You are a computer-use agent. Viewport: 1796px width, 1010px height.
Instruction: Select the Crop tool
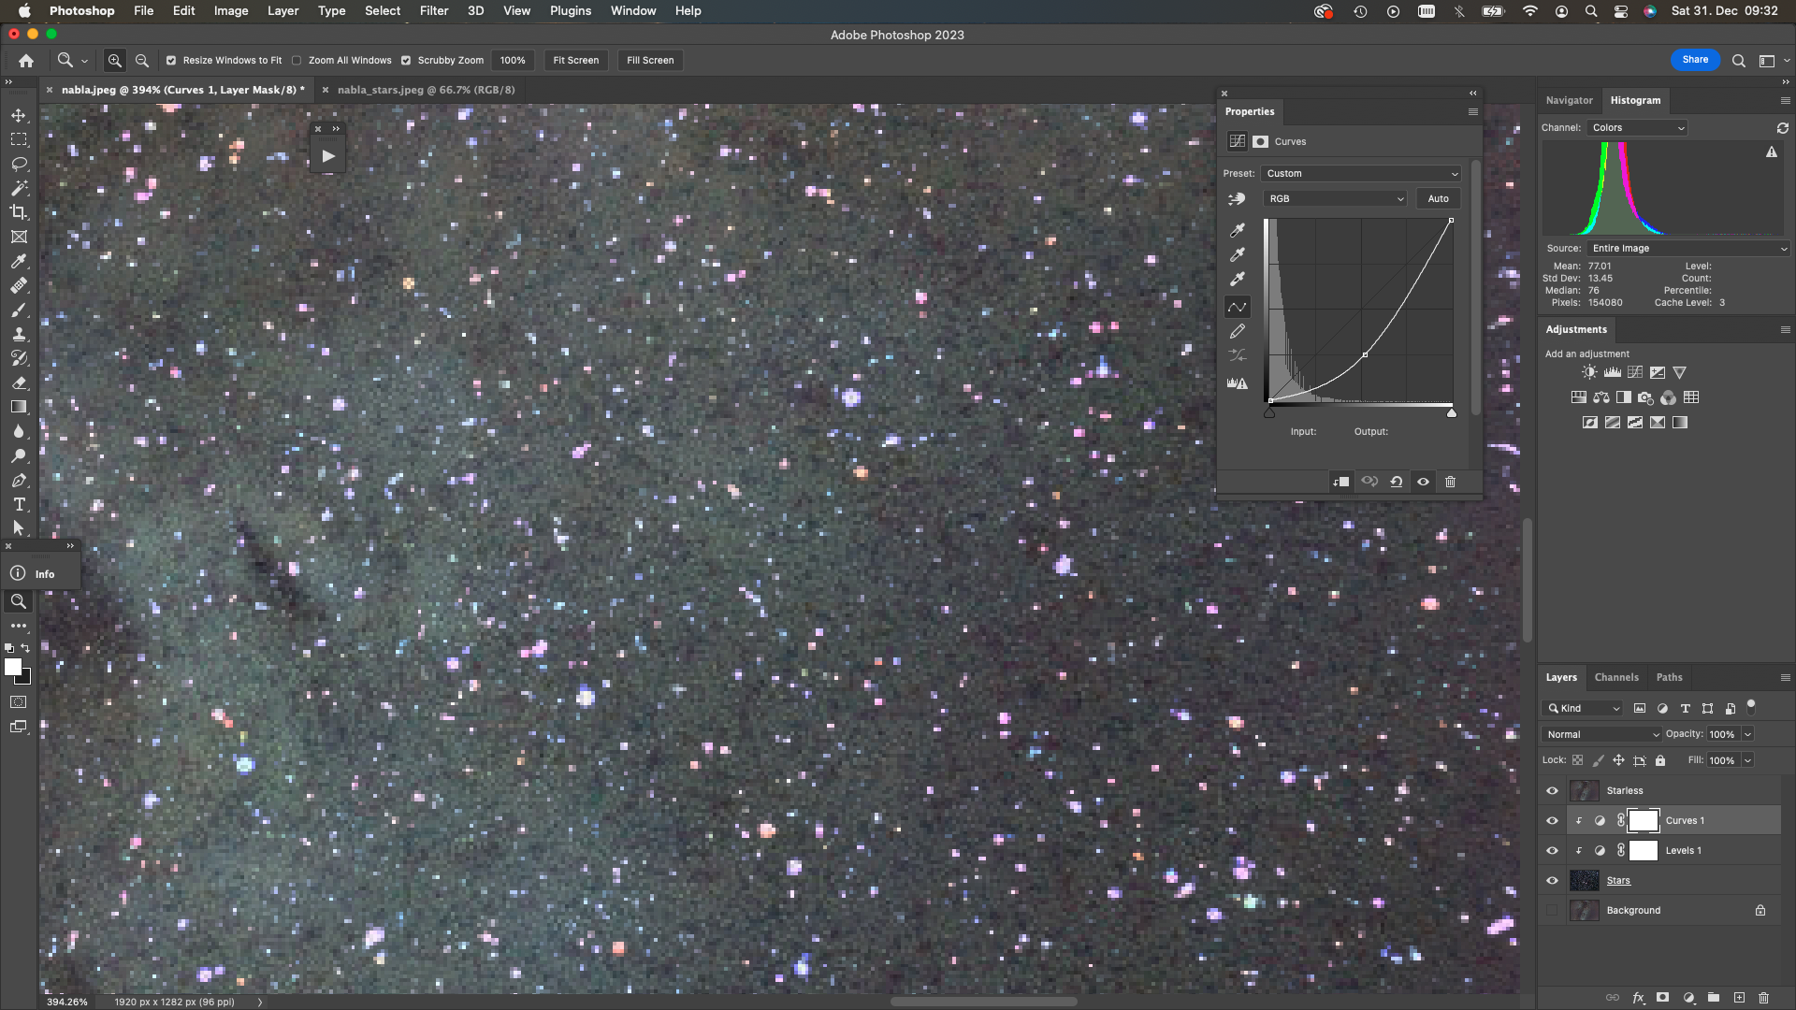(x=19, y=212)
